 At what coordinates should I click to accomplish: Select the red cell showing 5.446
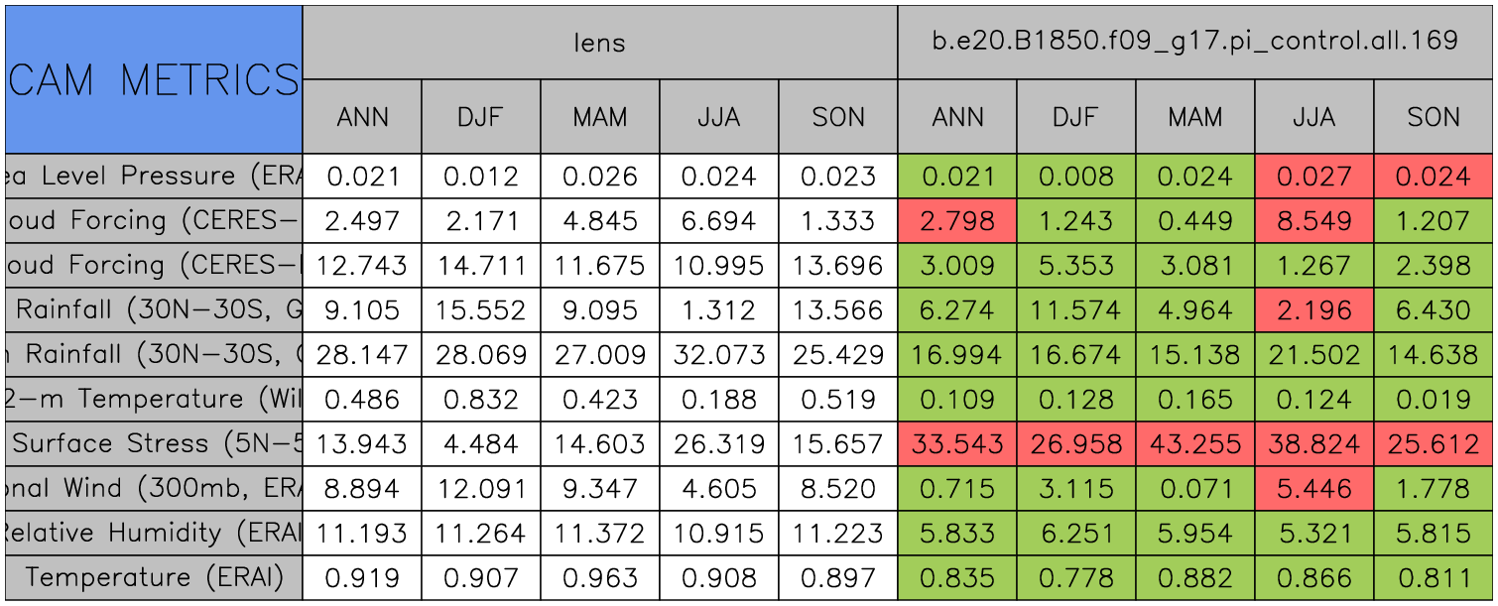[x=1313, y=488]
